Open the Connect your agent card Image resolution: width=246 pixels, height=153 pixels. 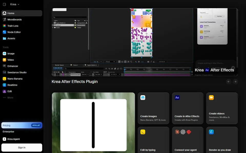pyautogui.click(x=188, y=140)
